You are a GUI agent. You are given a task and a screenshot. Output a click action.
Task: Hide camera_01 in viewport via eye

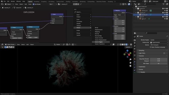[165, 11]
